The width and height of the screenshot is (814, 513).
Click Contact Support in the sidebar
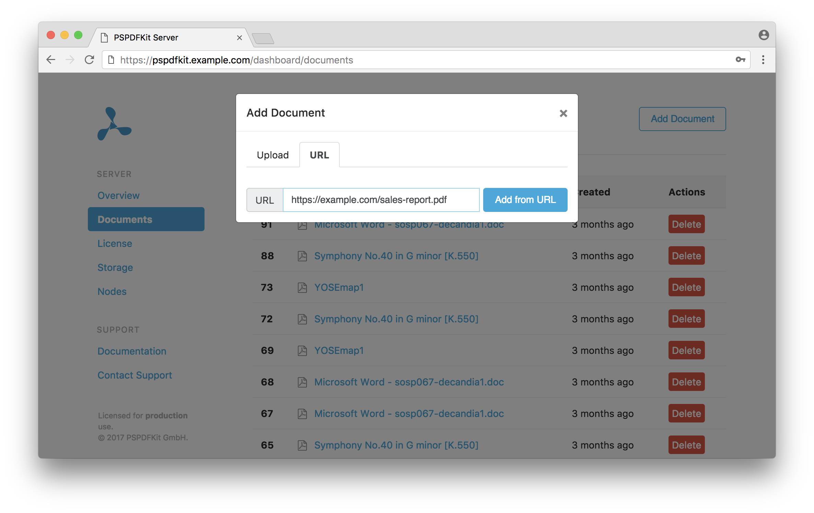[135, 375]
